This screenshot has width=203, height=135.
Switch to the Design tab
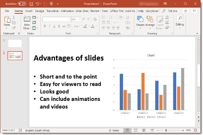(x=39, y=11)
